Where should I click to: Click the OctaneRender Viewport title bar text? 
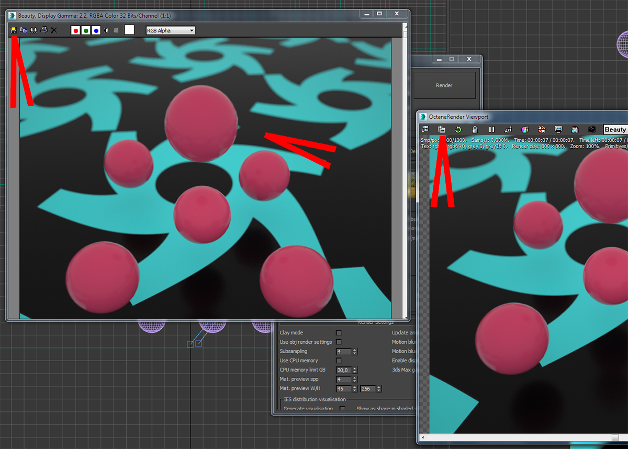point(458,117)
